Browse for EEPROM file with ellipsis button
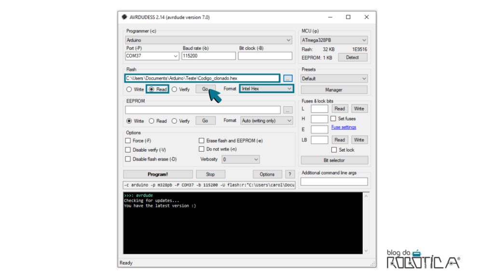The height and width of the screenshot is (278, 494). tap(288, 110)
